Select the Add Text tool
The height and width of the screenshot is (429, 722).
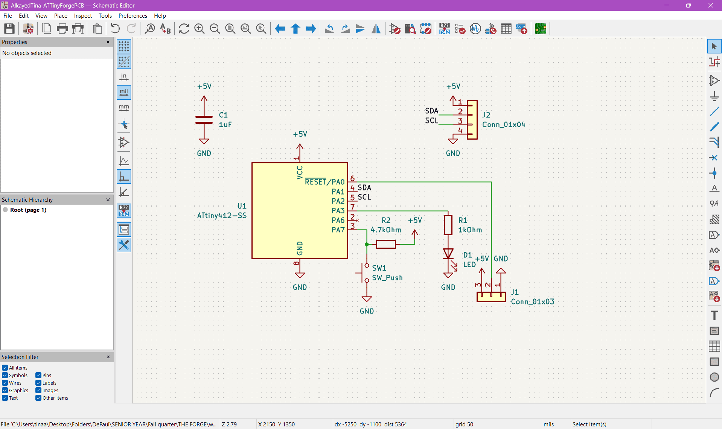[714, 315]
